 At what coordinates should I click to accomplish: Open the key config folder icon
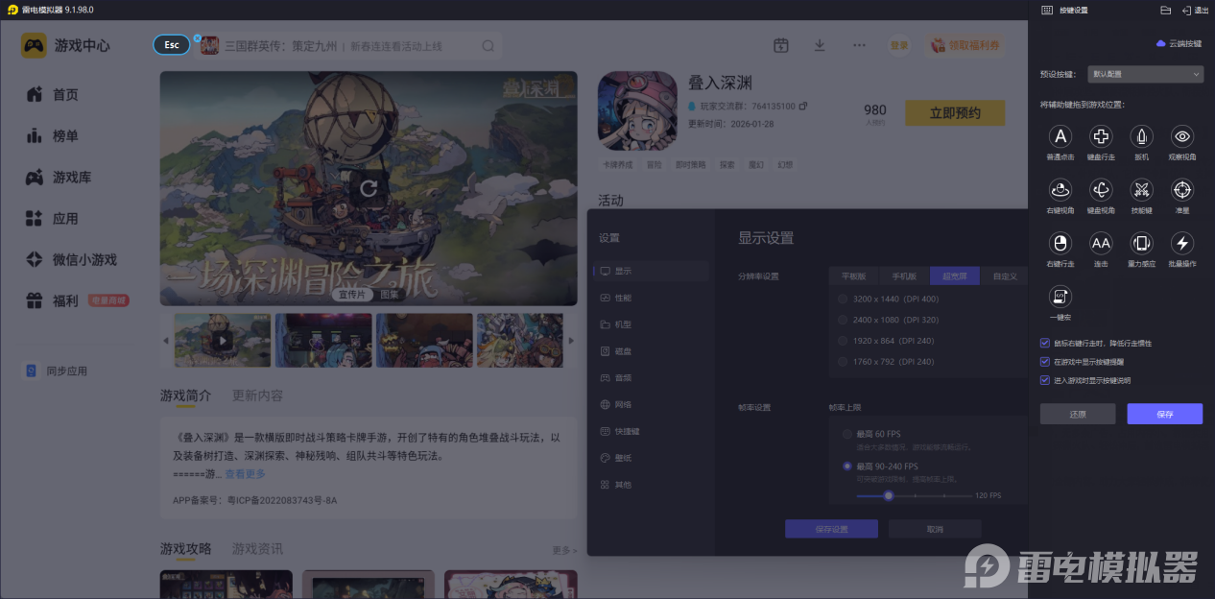(x=1165, y=10)
